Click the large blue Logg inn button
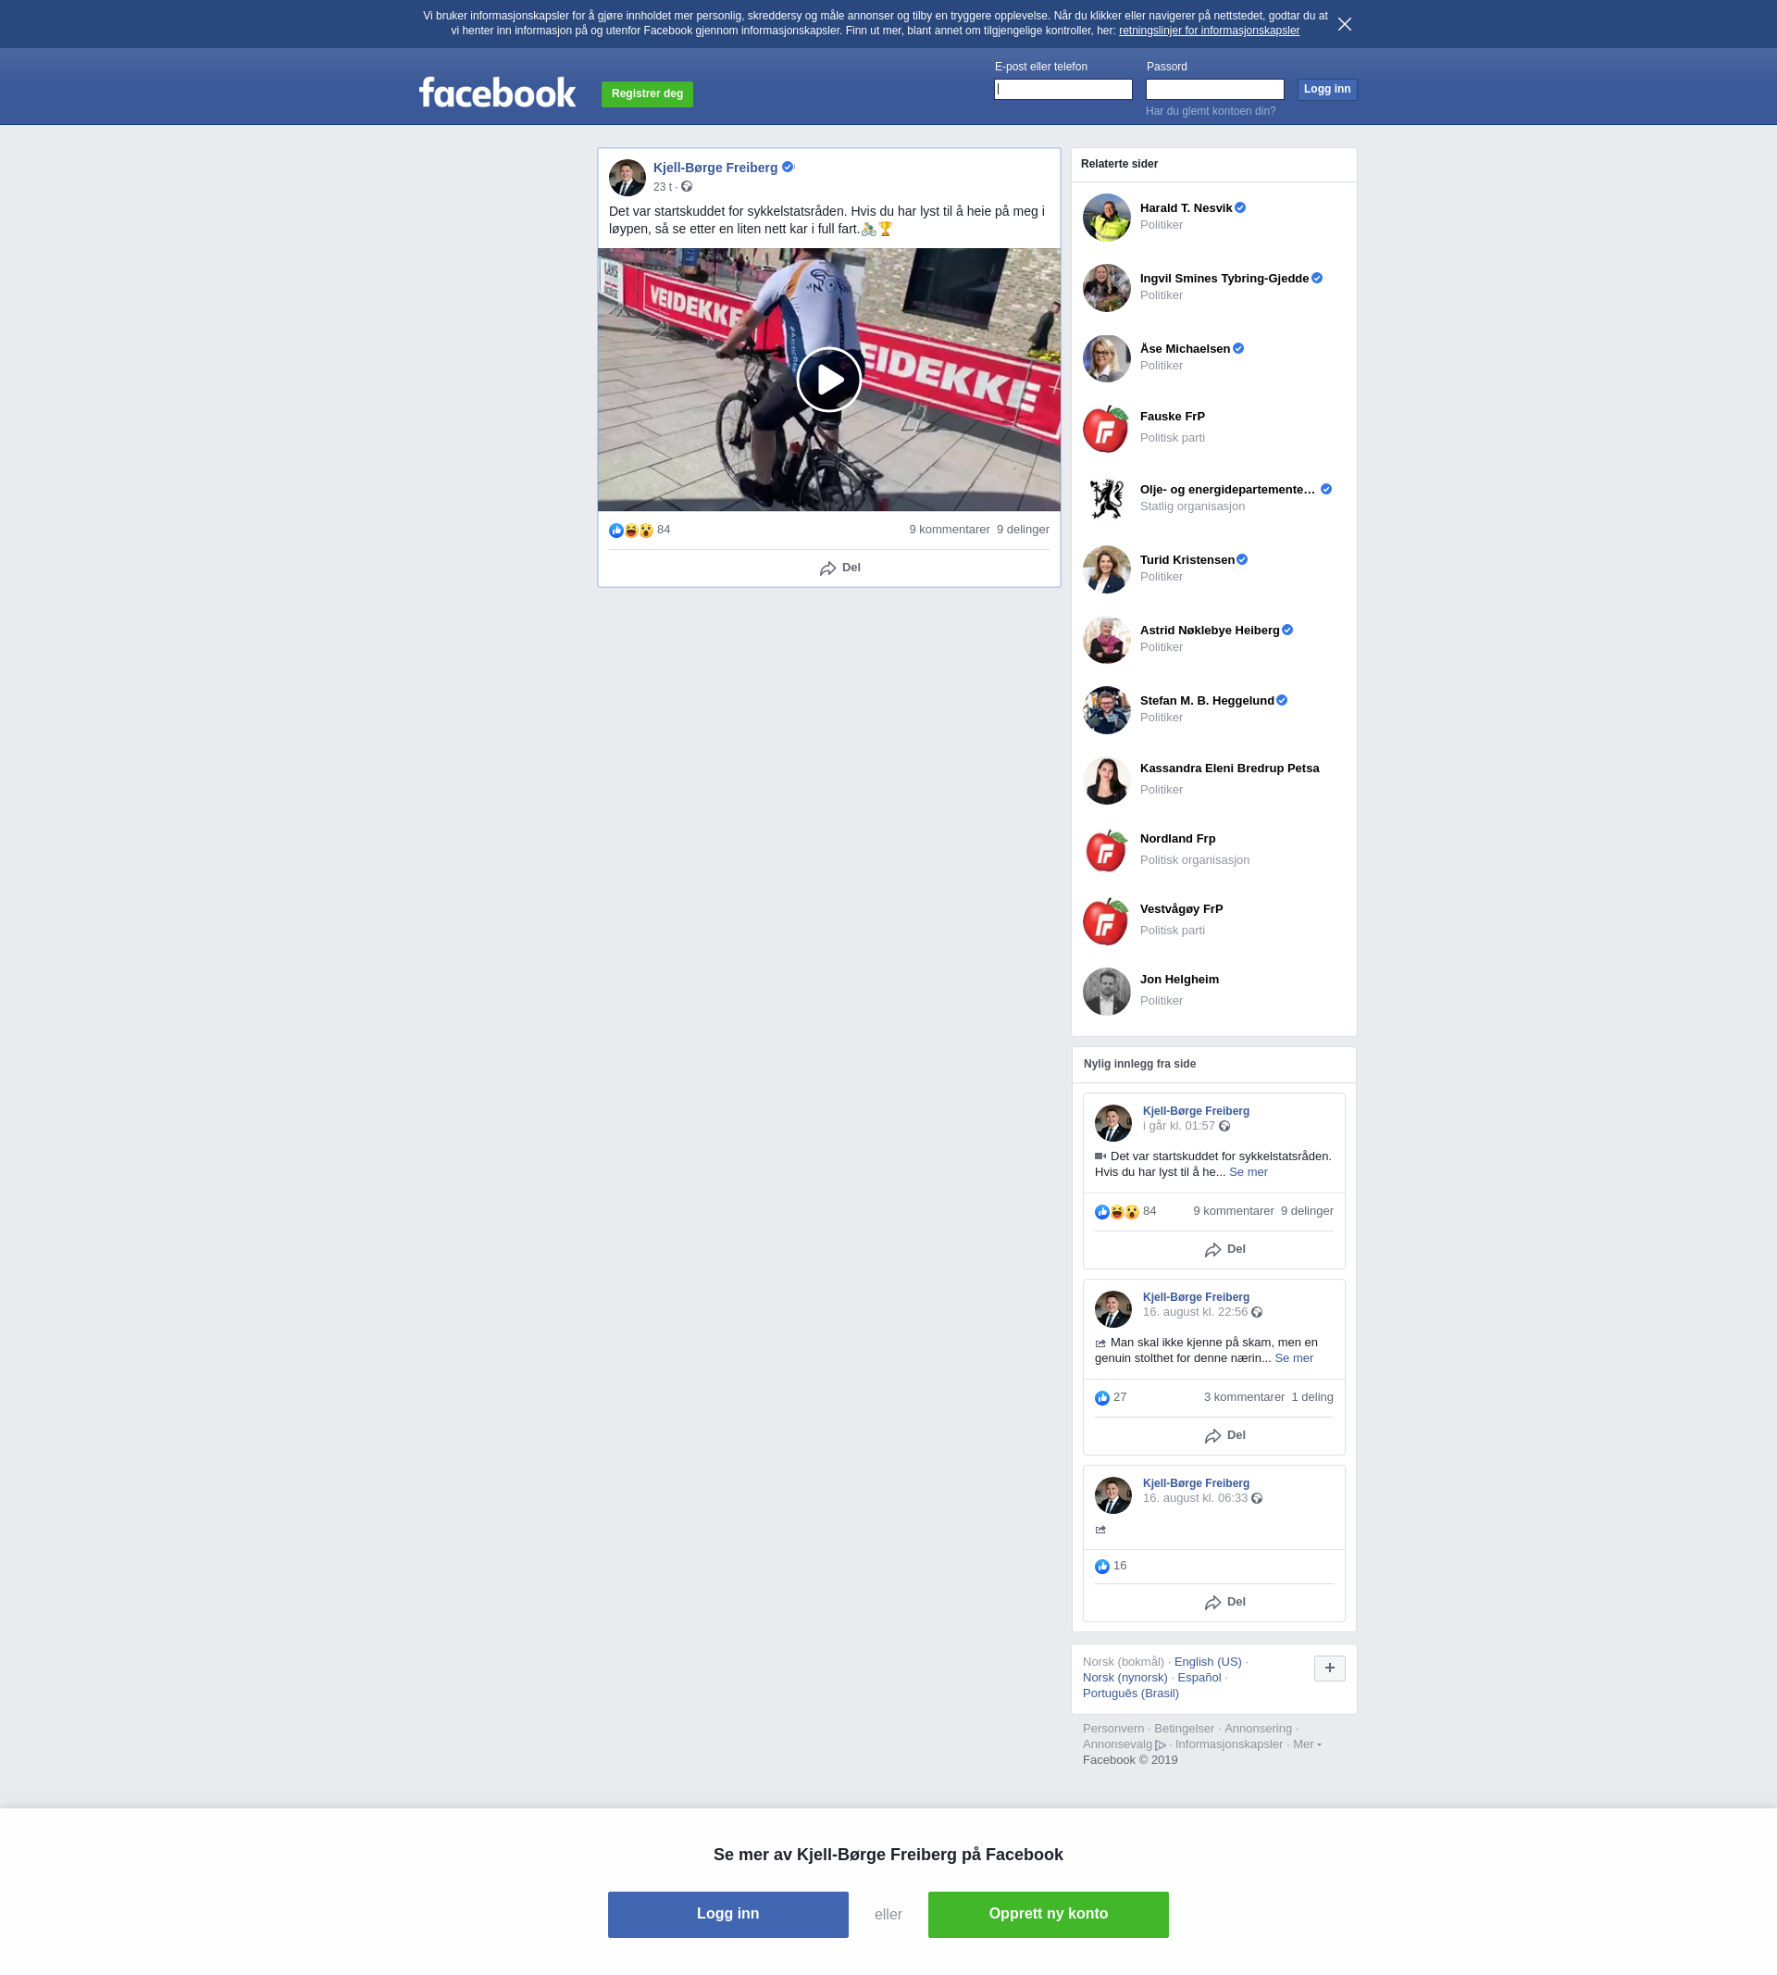The width and height of the screenshot is (1777, 1975). [x=727, y=1914]
